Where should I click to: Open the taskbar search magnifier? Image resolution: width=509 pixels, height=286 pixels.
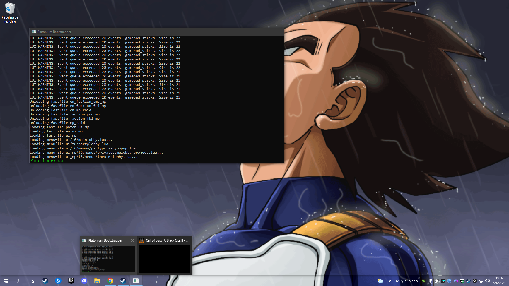coord(19,281)
